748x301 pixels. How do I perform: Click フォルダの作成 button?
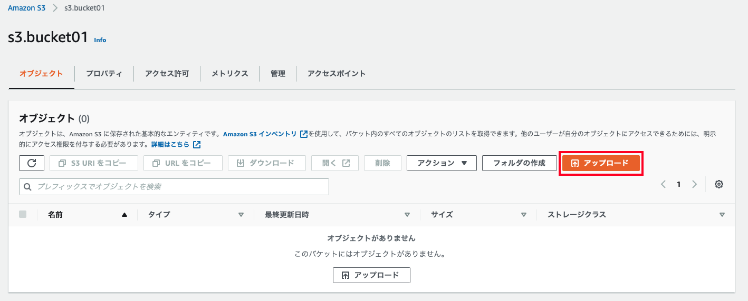click(519, 163)
